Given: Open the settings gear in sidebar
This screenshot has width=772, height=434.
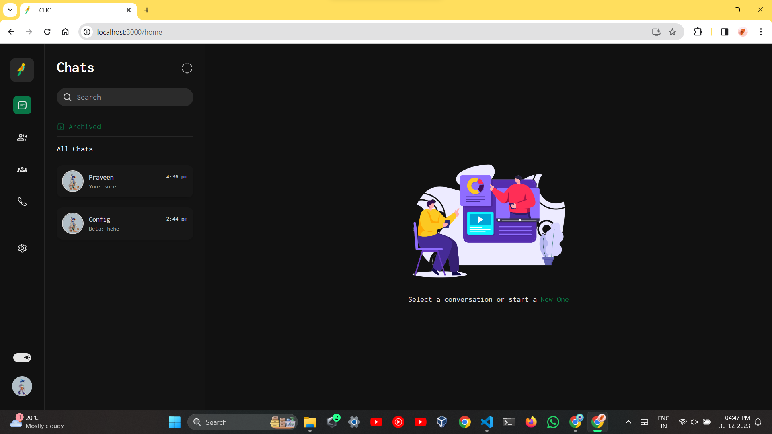Looking at the screenshot, I should (x=22, y=248).
